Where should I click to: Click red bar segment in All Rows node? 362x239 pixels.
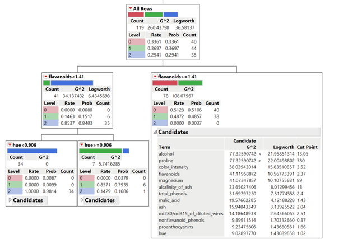tap(136, 15)
